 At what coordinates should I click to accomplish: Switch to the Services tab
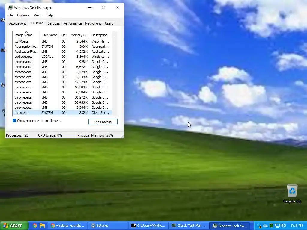[x=54, y=23]
